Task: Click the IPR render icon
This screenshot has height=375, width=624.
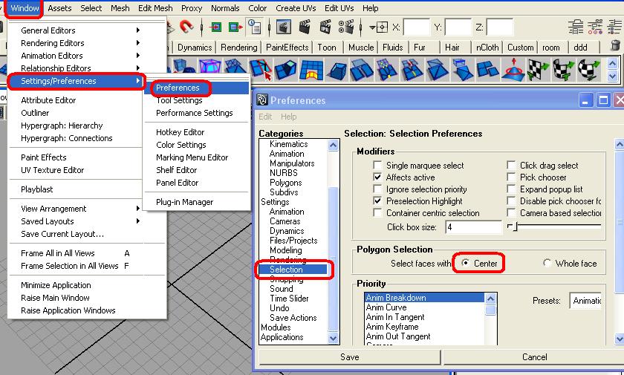Action: pos(325,27)
